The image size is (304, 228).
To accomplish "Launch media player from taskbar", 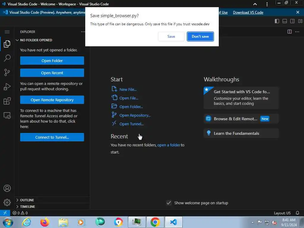I will pyautogui.click(x=81, y=222).
